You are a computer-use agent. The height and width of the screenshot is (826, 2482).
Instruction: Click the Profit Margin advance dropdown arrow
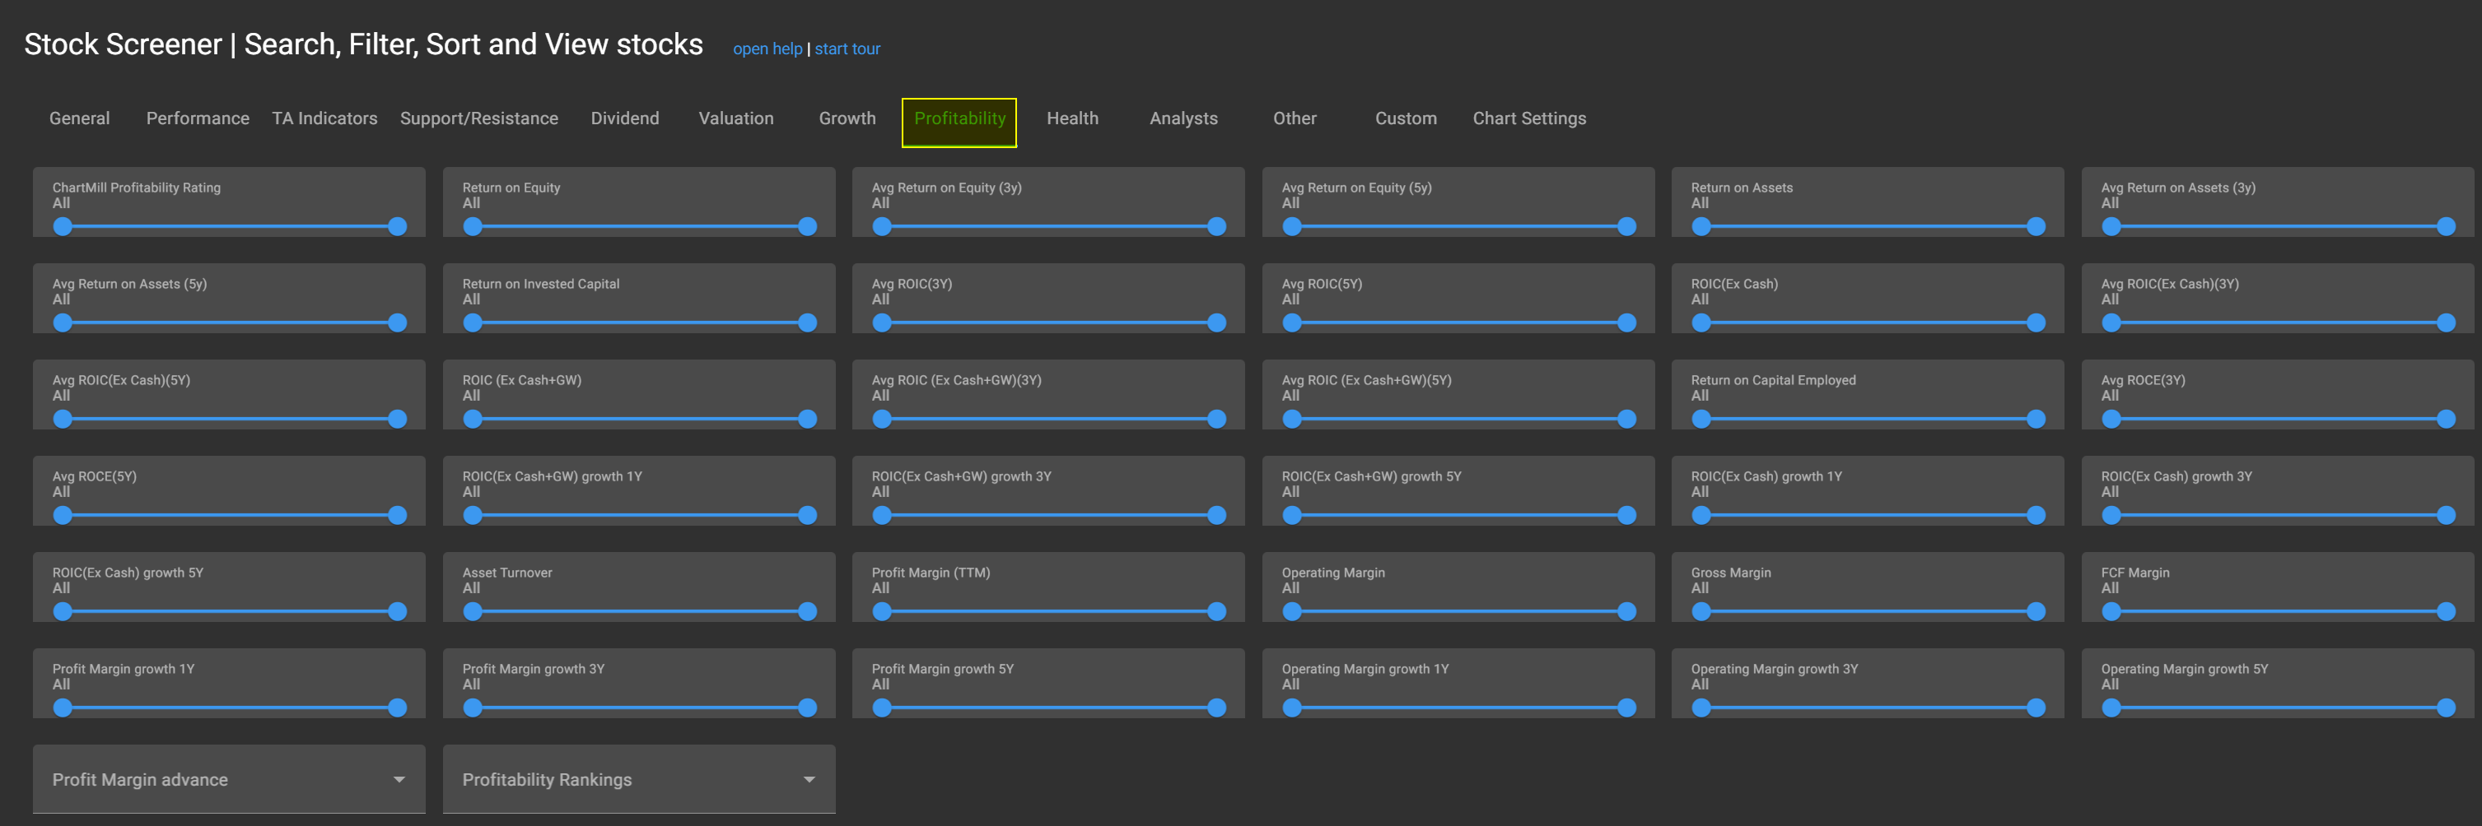(x=399, y=779)
